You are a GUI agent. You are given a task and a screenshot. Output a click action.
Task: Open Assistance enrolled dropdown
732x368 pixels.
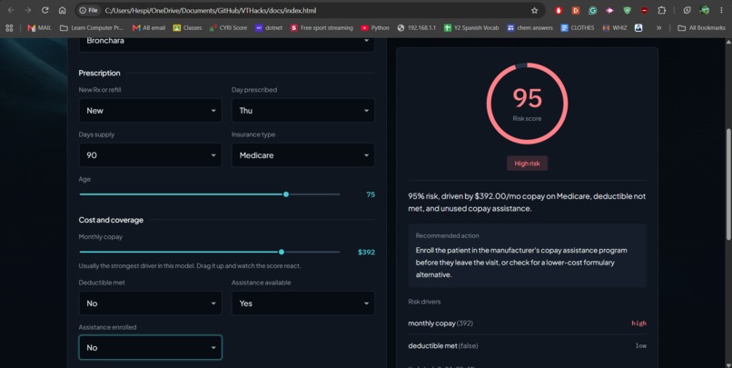tap(151, 347)
